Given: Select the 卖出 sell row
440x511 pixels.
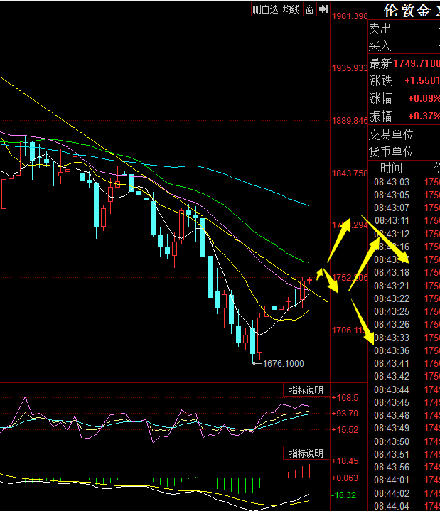Looking at the screenshot, I should (x=402, y=28).
